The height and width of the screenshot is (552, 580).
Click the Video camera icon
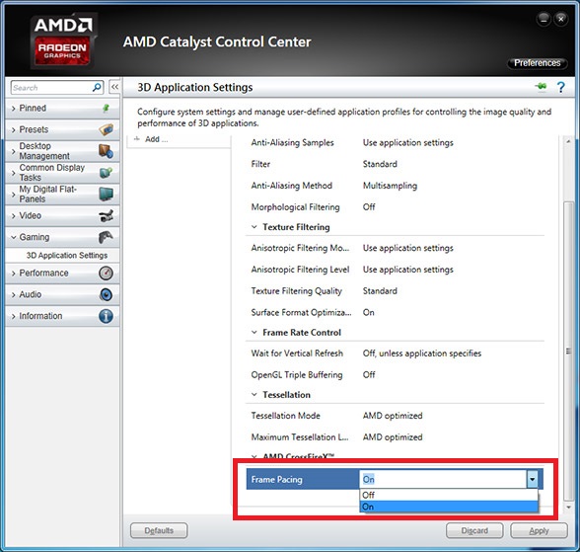click(106, 215)
